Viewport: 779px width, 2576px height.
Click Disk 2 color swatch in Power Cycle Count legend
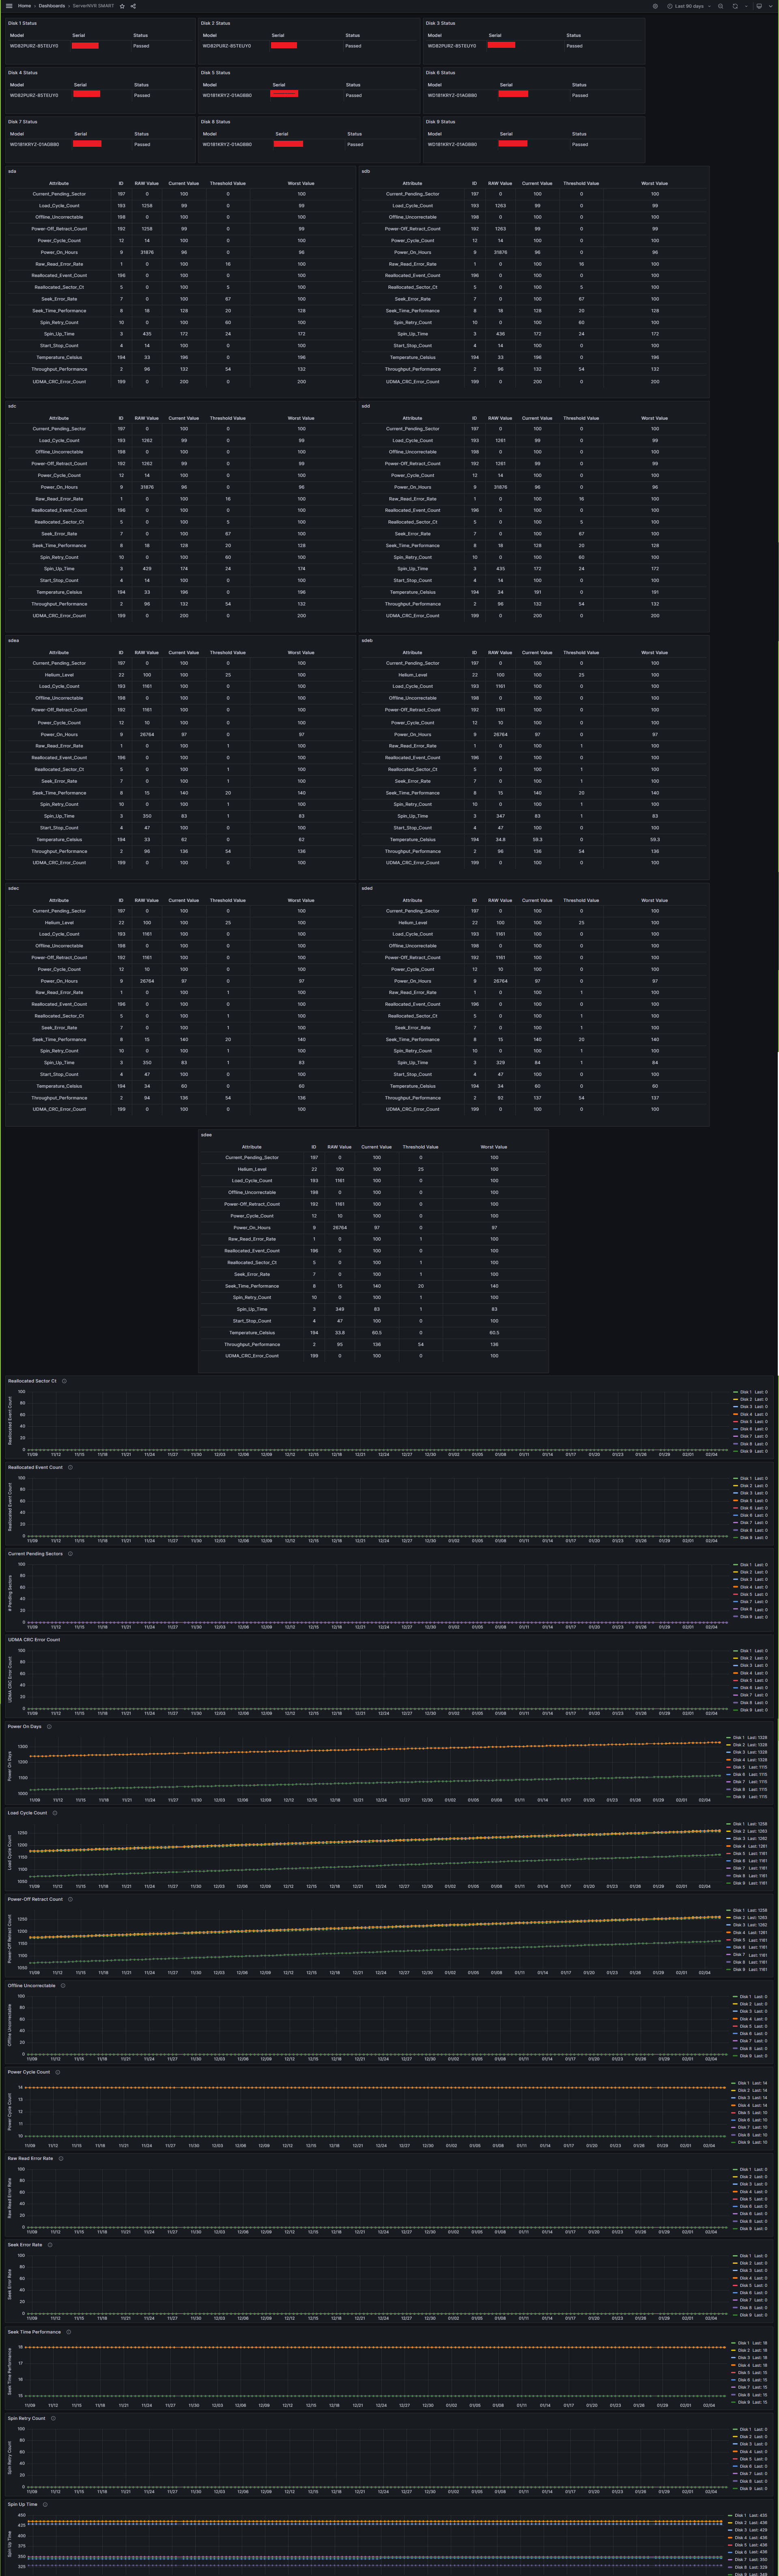[734, 2090]
